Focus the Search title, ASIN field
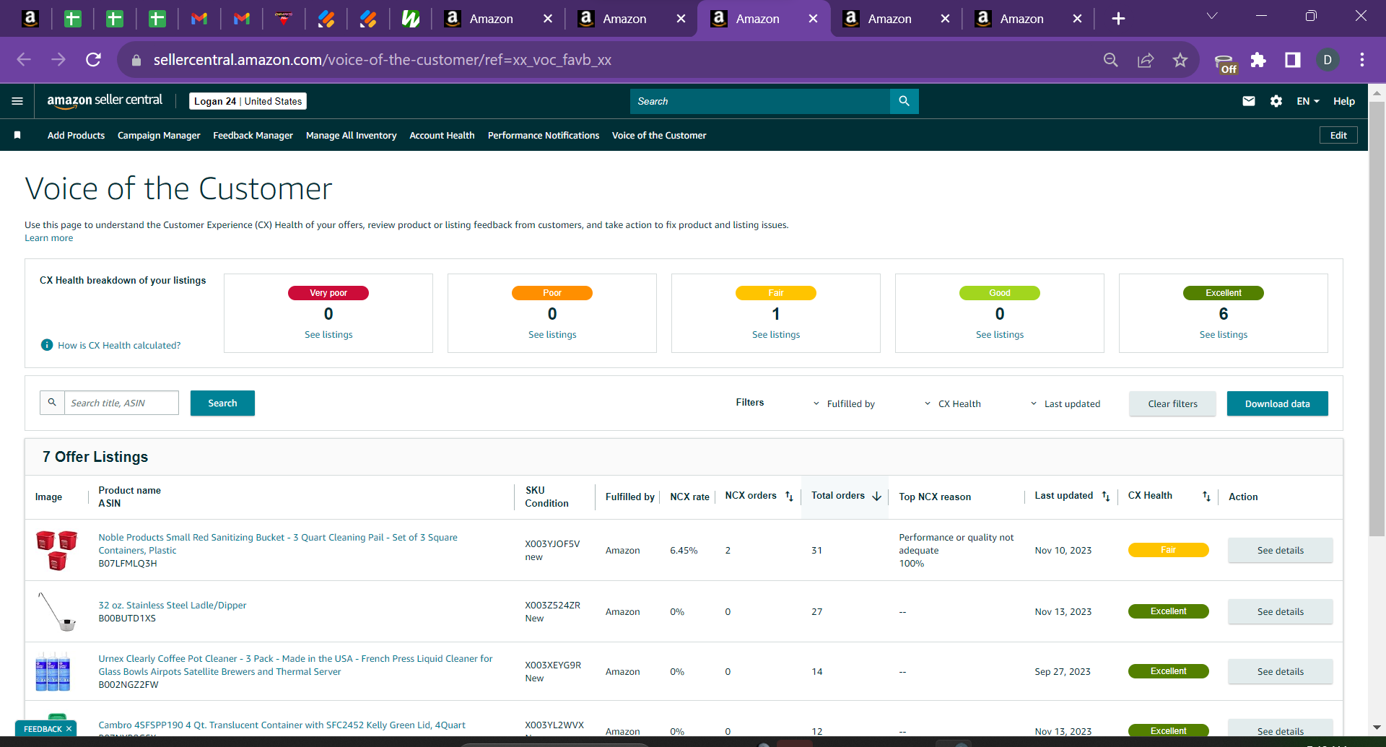The width and height of the screenshot is (1386, 747). [121, 403]
